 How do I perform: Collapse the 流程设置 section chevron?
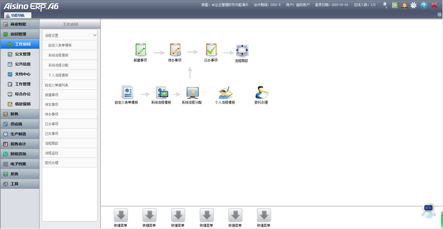tap(95, 35)
